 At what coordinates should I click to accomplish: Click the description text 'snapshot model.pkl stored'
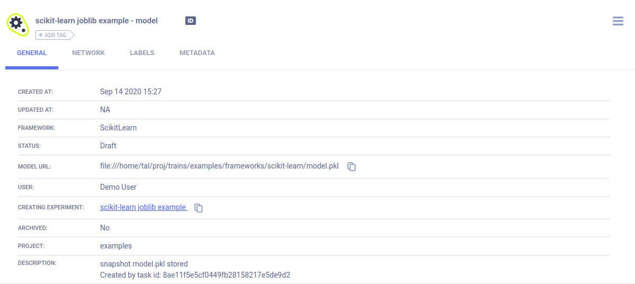[x=144, y=264]
